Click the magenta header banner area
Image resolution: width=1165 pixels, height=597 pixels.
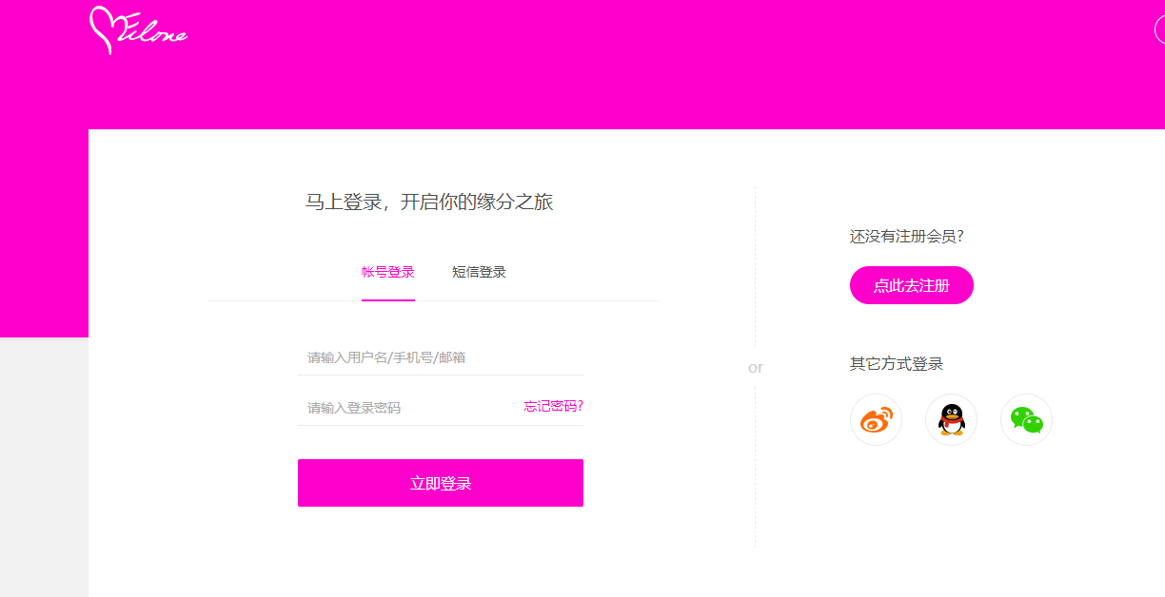click(619, 65)
